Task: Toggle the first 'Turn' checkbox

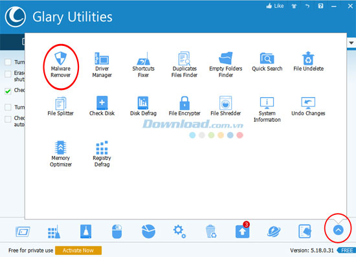Action: click(8, 62)
